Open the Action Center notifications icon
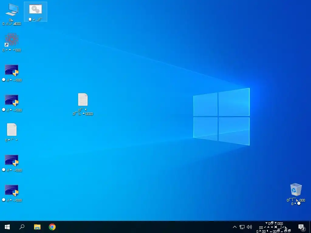 pyautogui.click(x=302, y=227)
